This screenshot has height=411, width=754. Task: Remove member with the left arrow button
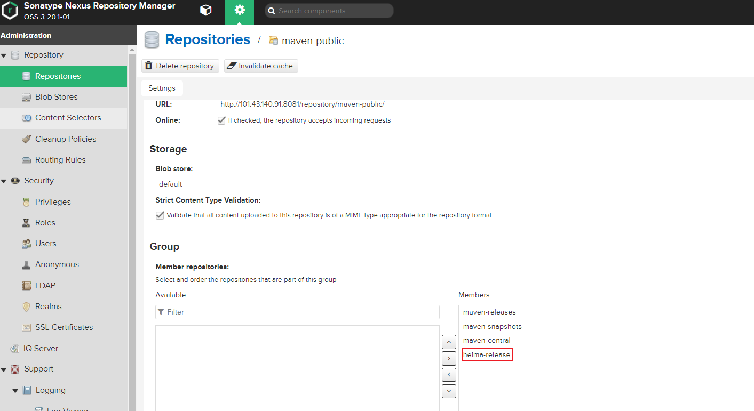click(x=449, y=375)
